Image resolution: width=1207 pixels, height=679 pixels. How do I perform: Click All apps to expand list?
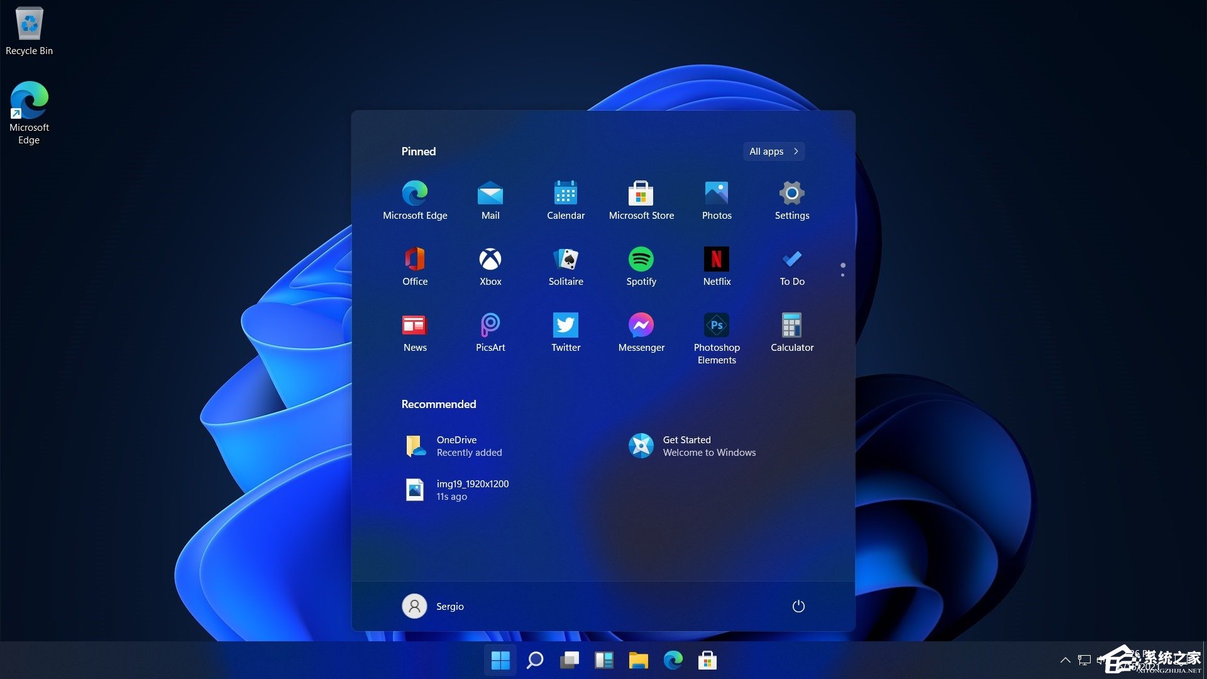tap(773, 151)
